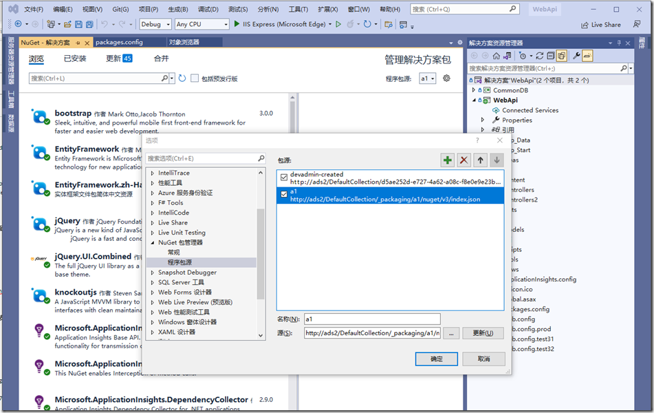
Task: Click 名称(N) input field
Action: (x=372, y=319)
